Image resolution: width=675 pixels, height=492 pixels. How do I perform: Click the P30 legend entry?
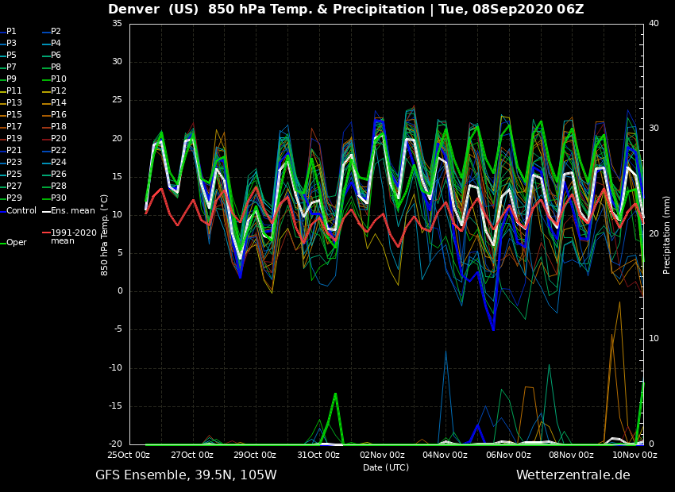(59, 198)
